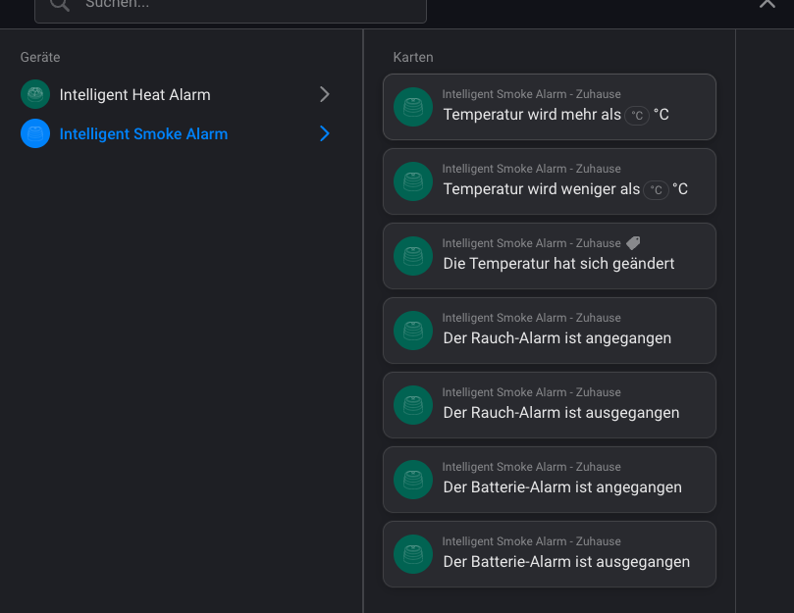The image size is (794, 613).
Task: Click the Intelligent Smoke Alarm chevron arrow
Action: coord(325,133)
